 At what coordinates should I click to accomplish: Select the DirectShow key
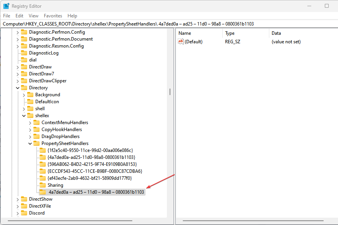(x=41, y=199)
